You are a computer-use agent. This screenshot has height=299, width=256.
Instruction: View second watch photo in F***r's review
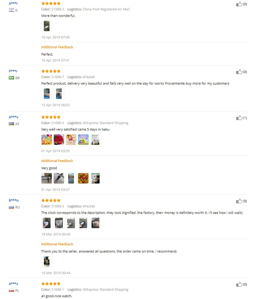coord(59,94)
